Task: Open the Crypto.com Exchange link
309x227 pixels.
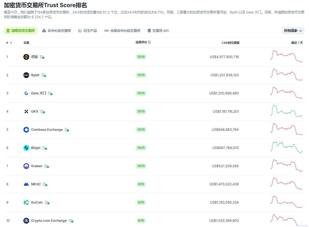Action: coord(49,221)
